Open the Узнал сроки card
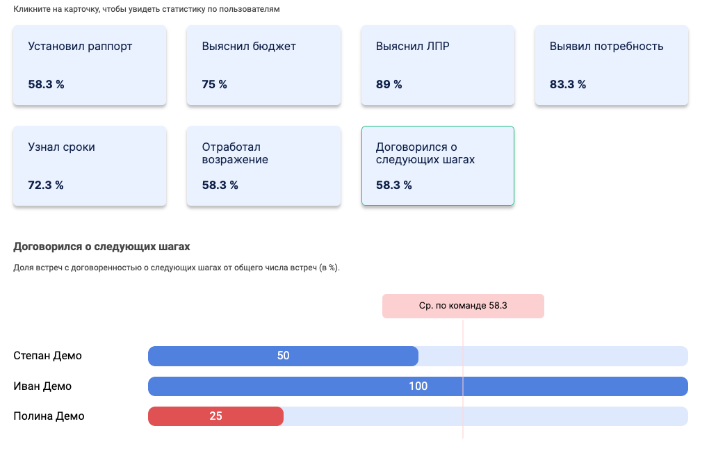Image resolution: width=725 pixels, height=458 pixels. coord(90,166)
